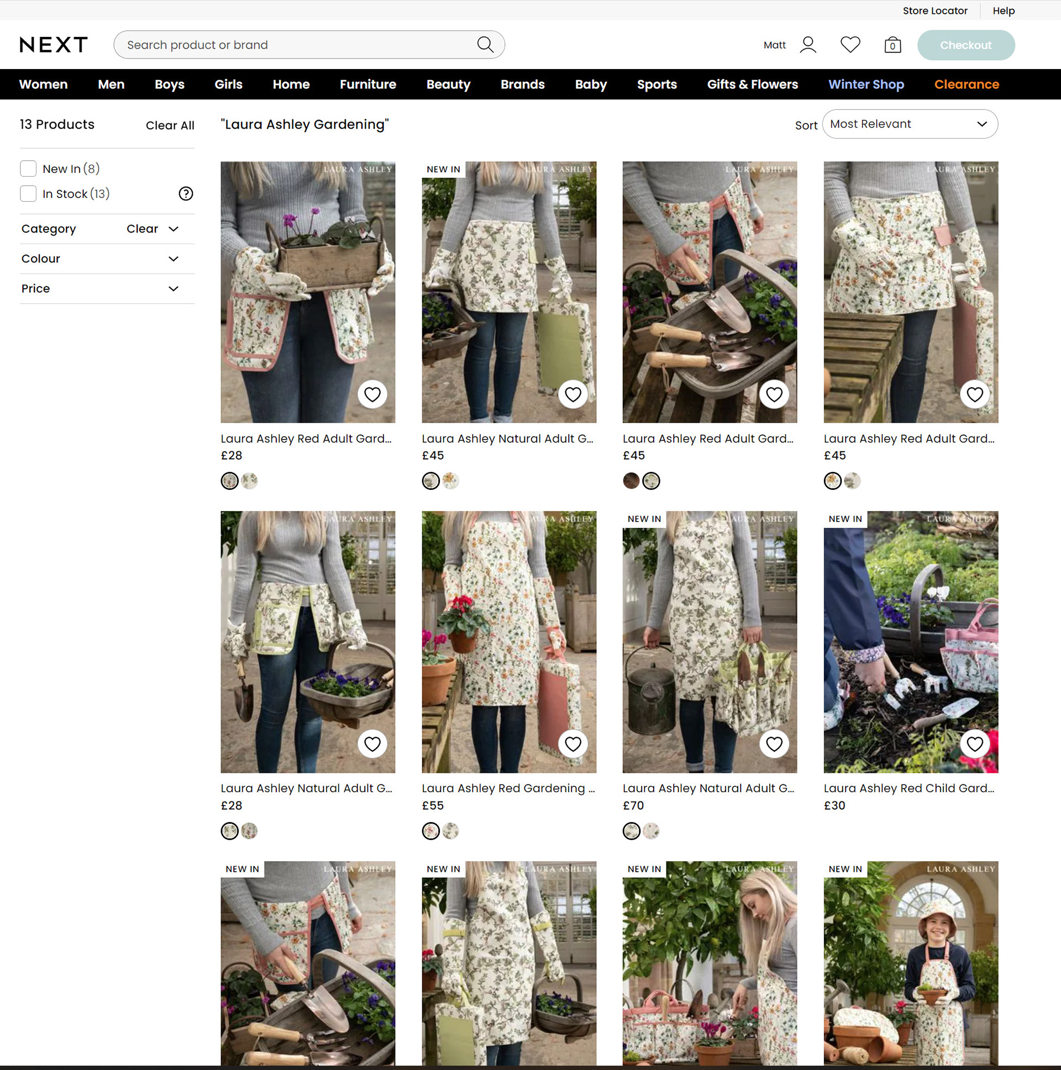The height and width of the screenshot is (1070, 1061).
Task: Click the In Stock help question icon
Action: [x=186, y=193]
